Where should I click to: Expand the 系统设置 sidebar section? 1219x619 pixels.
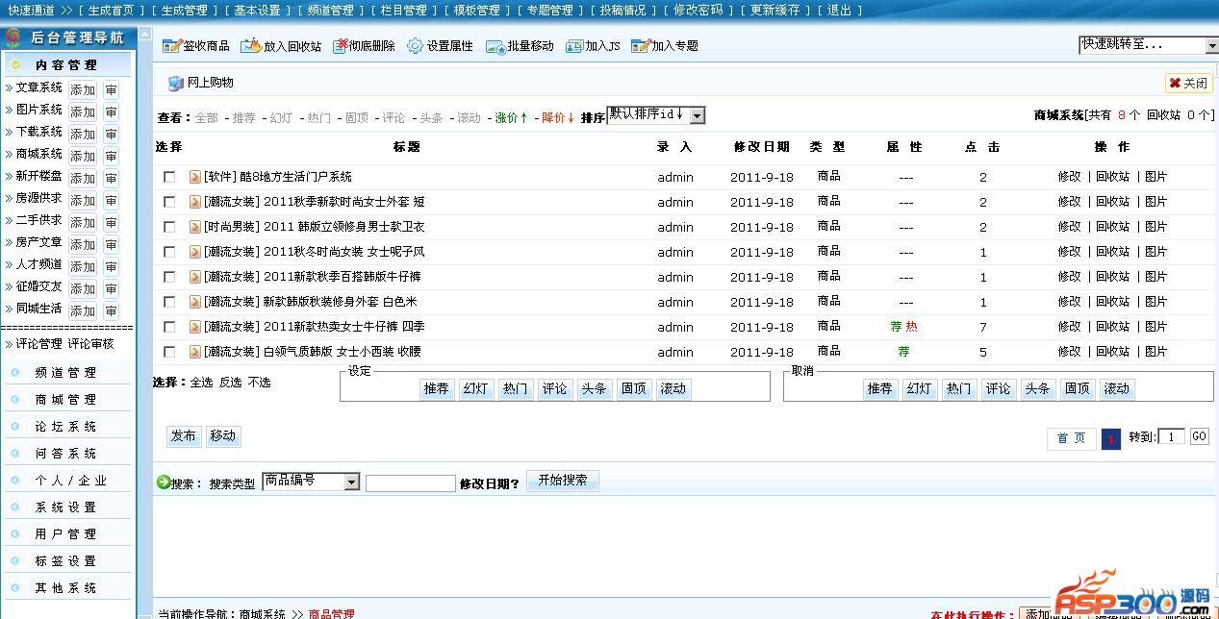(65, 508)
